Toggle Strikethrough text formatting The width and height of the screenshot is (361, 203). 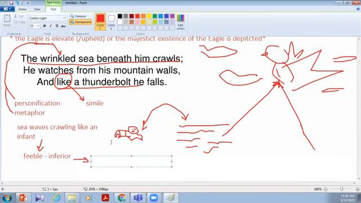(x=63, y=26)
